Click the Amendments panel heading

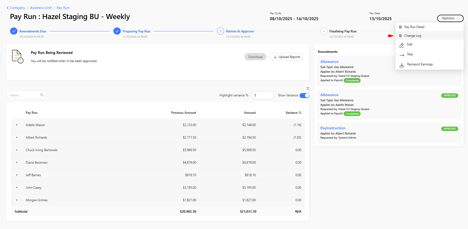pyautogui.click(x=328, y=52)
